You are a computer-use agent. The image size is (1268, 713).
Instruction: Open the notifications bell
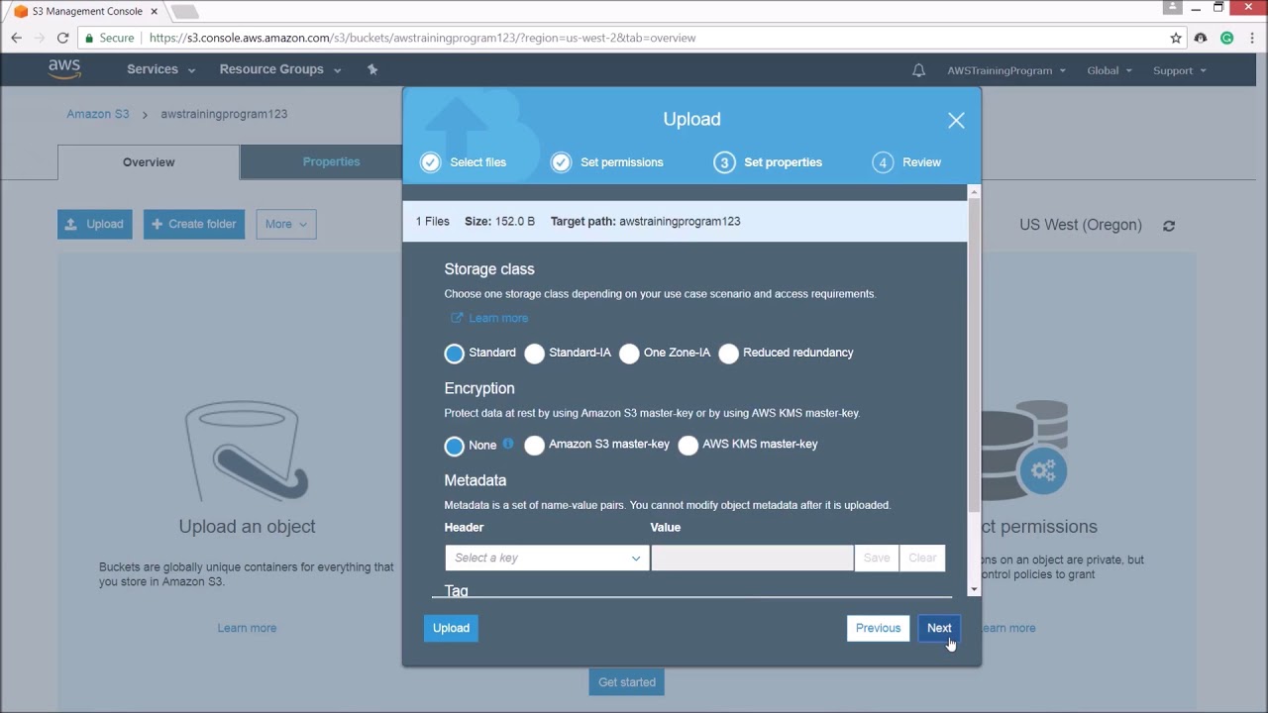[x=918, y=70]
